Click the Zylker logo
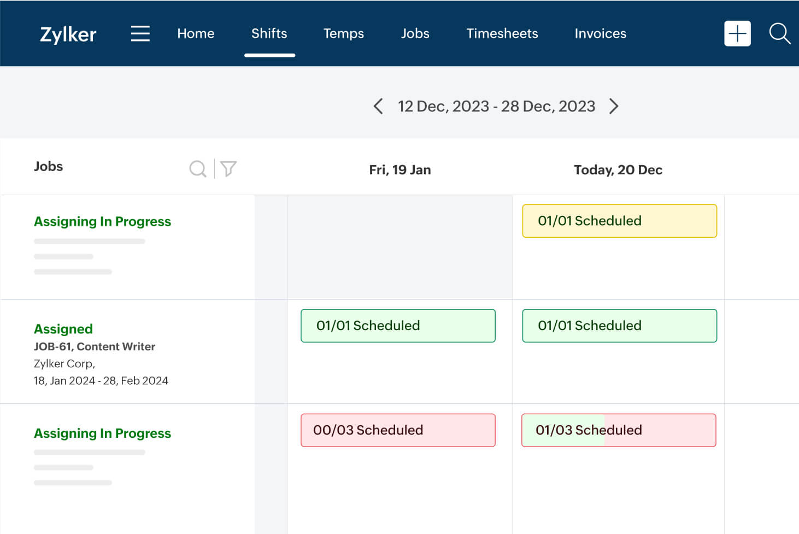Screen dimensions: 799x534 click(68, 34)
